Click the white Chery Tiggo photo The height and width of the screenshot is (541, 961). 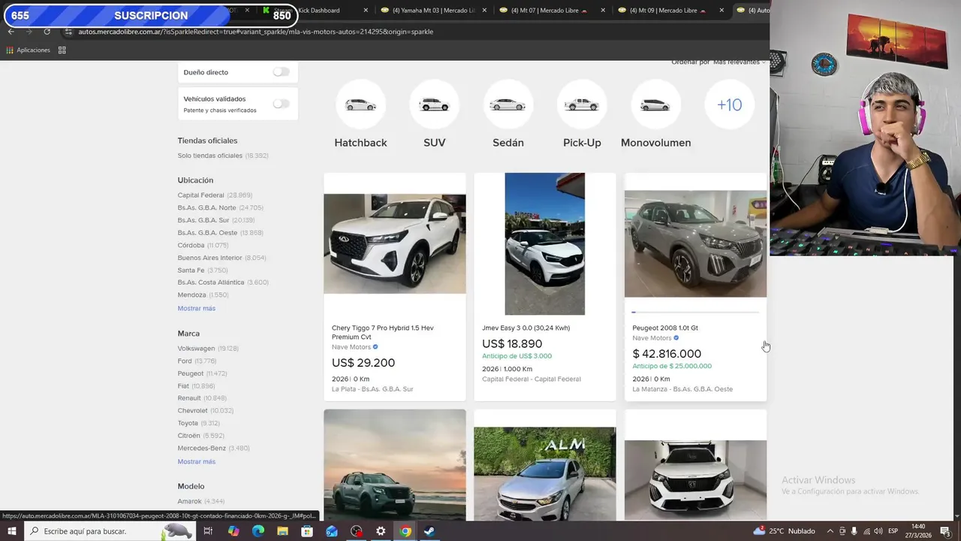click(x=395, y=244)
